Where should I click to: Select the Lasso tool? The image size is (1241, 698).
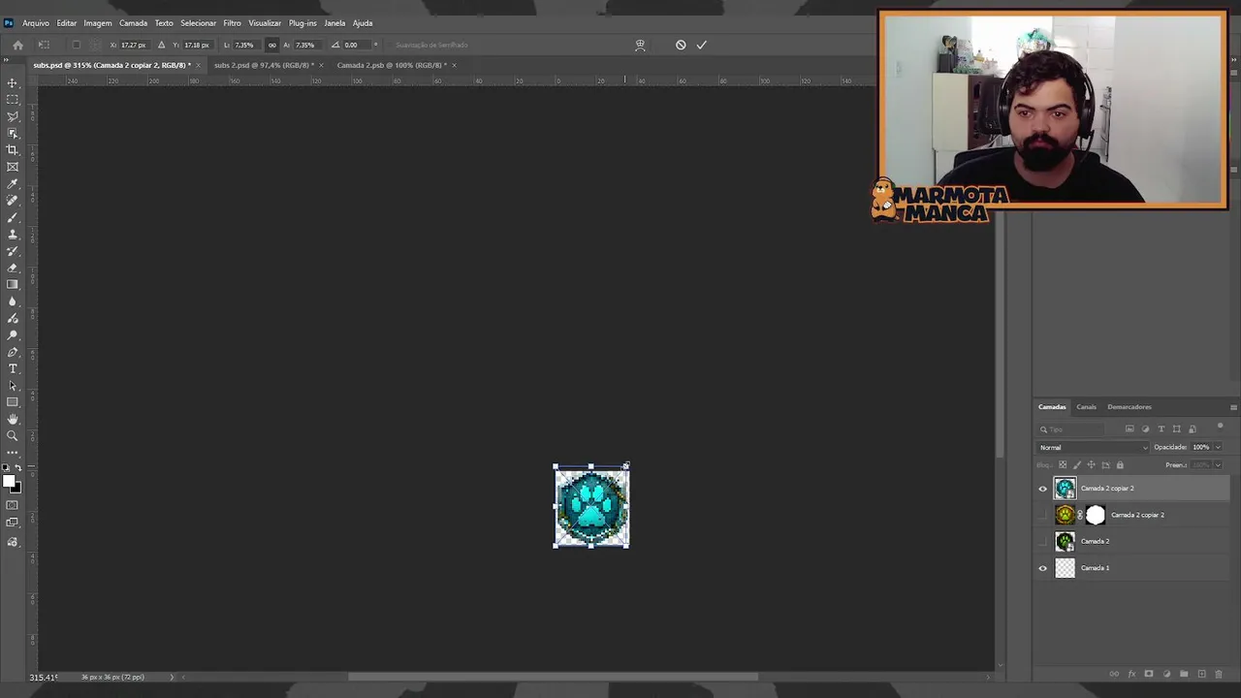[13, 116]
